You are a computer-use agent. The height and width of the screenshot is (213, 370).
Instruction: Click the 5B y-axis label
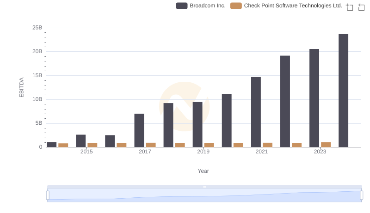[x=39, y=123]
